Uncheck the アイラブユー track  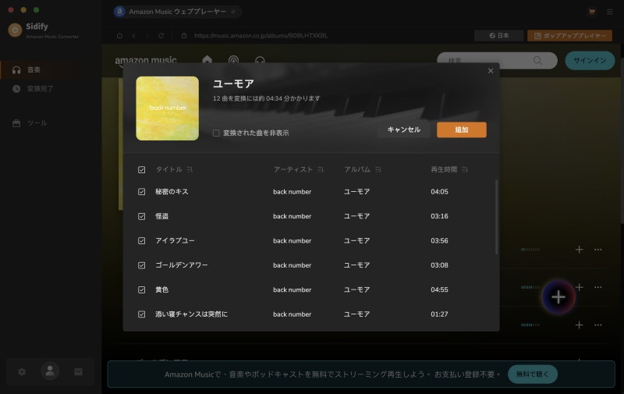[142, 241]
